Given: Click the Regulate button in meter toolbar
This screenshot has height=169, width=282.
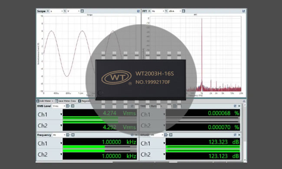Looking at the screenshot, I should click(84, 101).
